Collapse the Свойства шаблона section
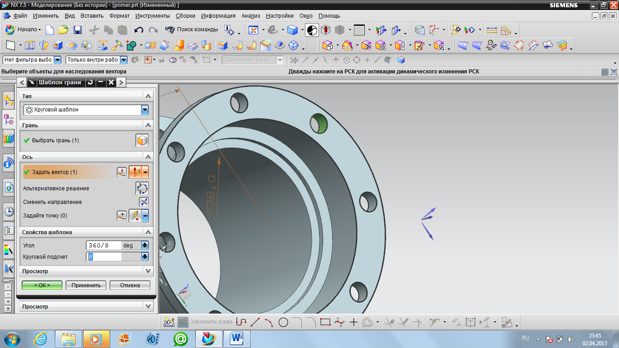 pyautogui.click(x=148, y=232)
